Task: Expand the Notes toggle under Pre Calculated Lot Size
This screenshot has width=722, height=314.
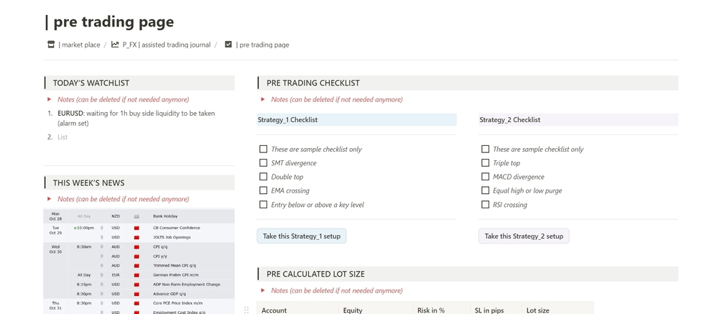Action: point(263,291)
